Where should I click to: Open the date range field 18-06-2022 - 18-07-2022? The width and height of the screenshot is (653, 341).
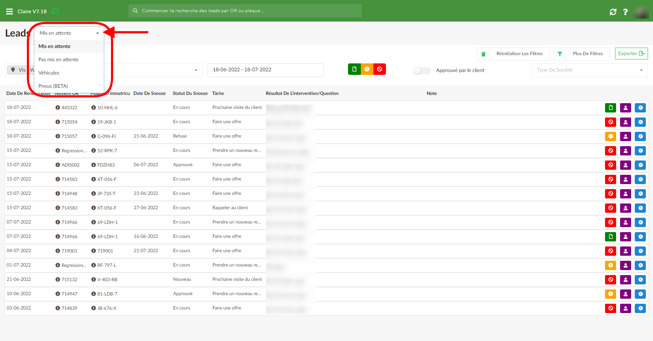266,70
